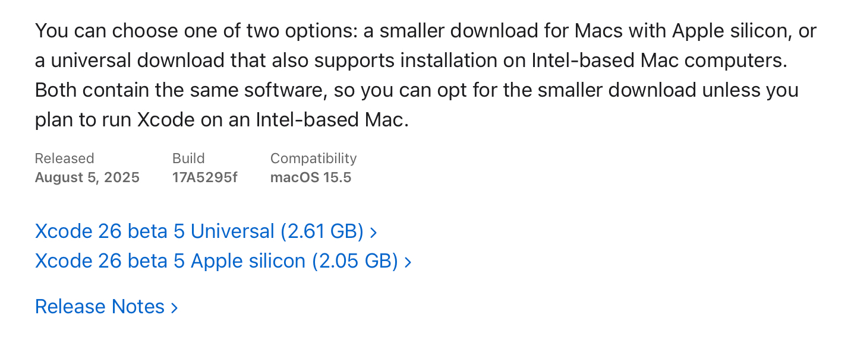Click "Both contain the same software" sentence
The image size is (851, 337).
[178, 90]
